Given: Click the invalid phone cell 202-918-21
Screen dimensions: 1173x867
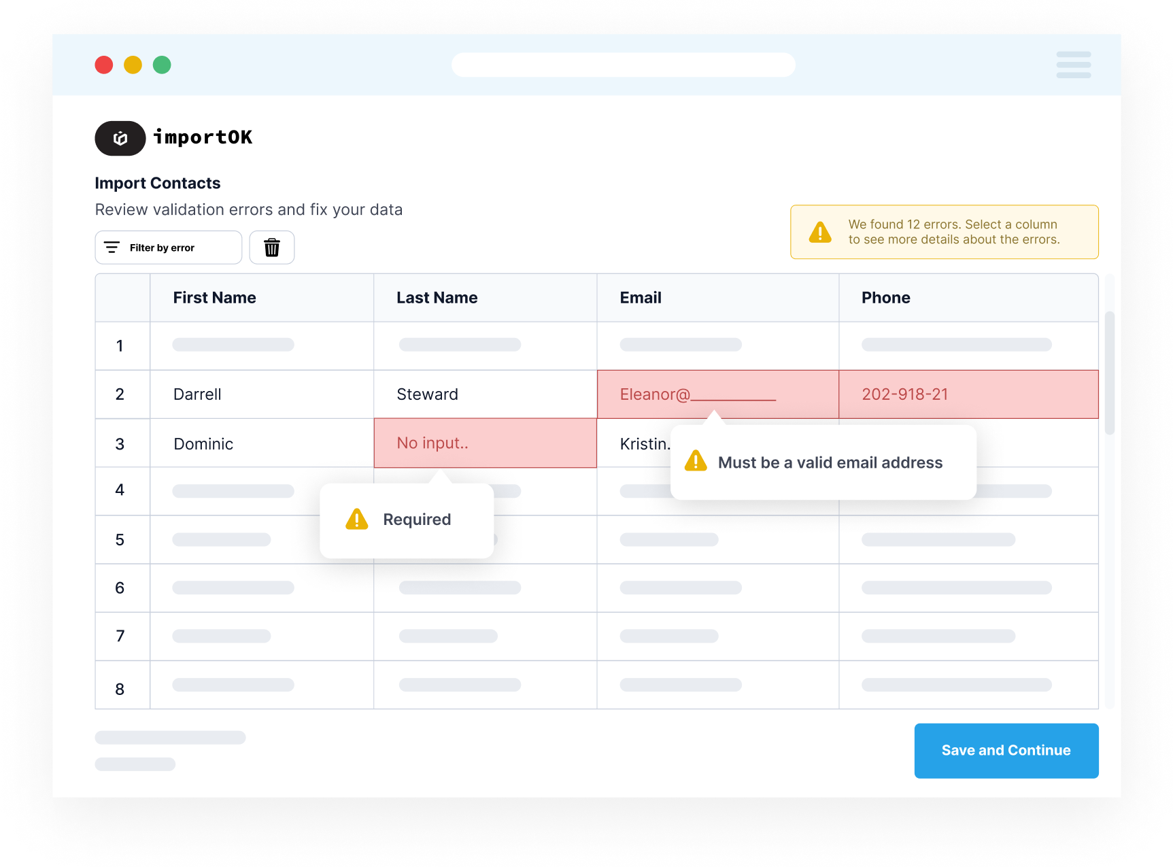Looking at the screenshot, I should coord(969,394).
